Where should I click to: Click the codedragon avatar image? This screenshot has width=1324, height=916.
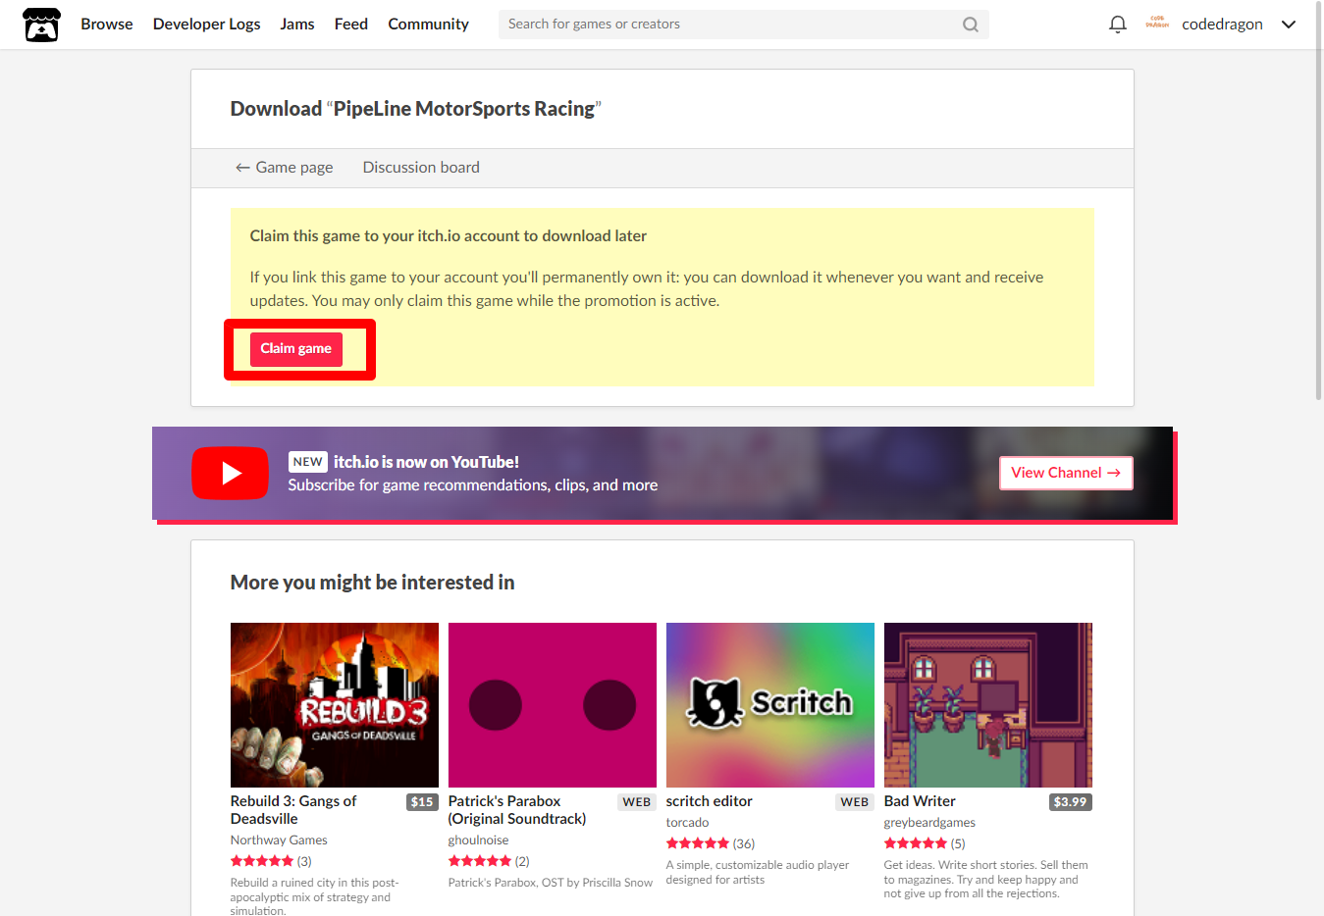point(1157,24)
